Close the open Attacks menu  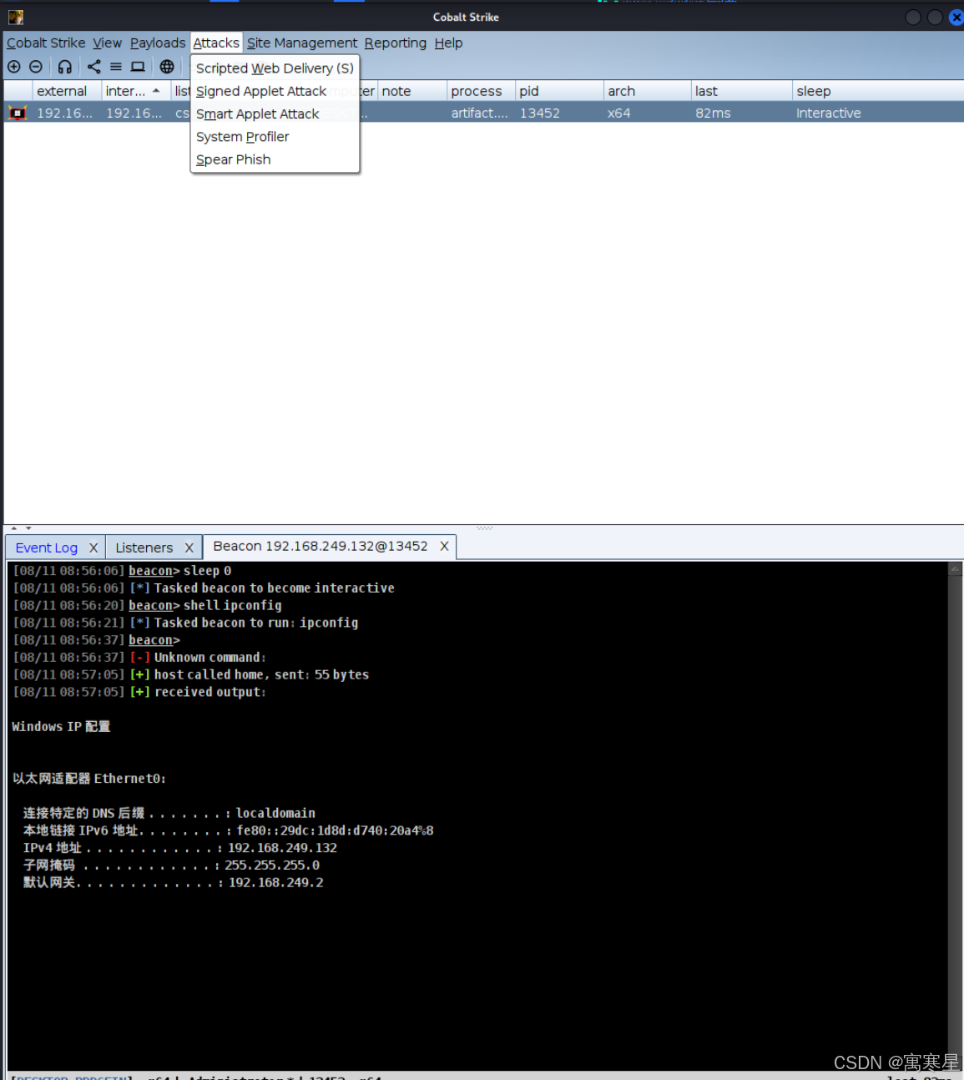[x=216, y=43]
